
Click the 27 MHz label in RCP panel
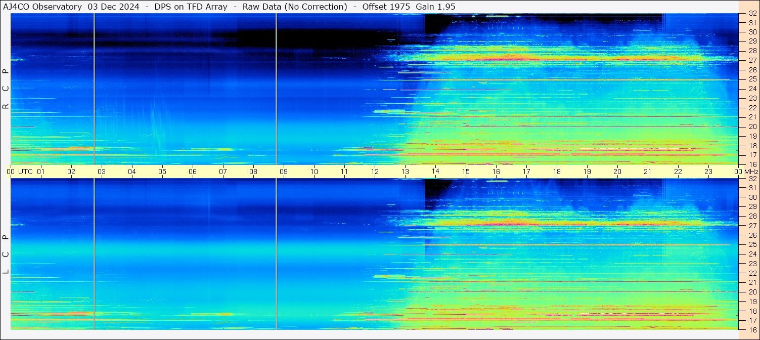coord(752,60)
